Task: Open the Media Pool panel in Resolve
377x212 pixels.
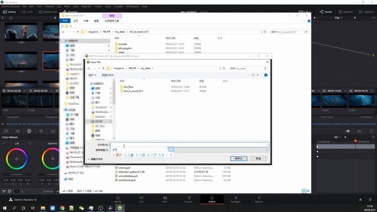Action: (48, 12)
